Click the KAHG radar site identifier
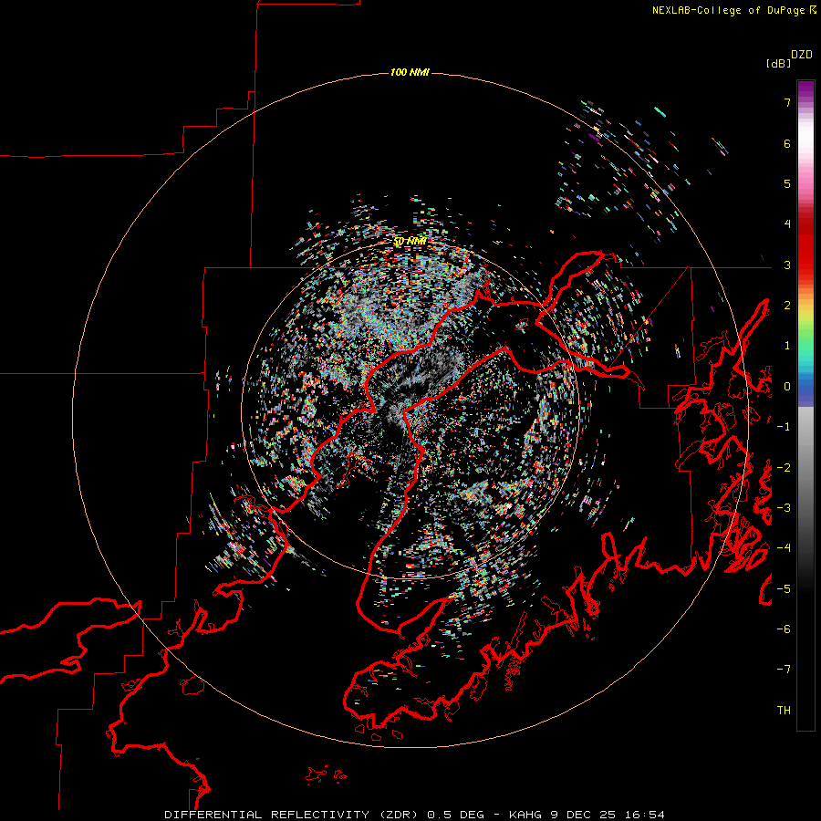This screenshot has height=821, width=821. point(526,815)
